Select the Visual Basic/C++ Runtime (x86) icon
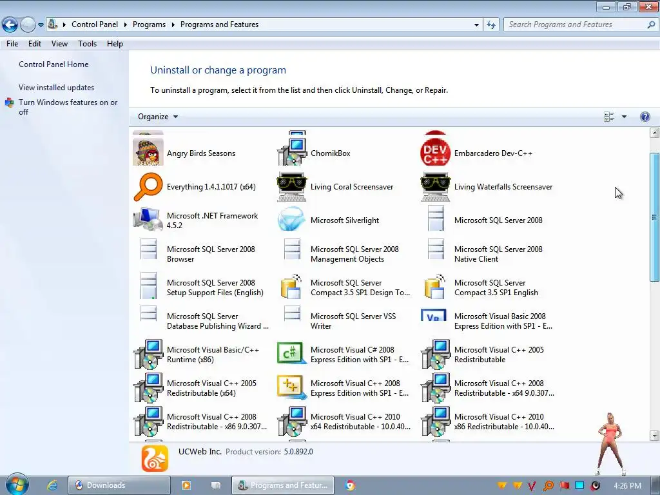This screenshot has width=660, height=495. tap(148, 354)
